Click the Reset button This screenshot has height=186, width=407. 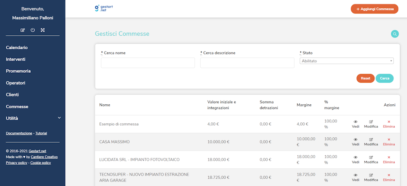point(365,78)
